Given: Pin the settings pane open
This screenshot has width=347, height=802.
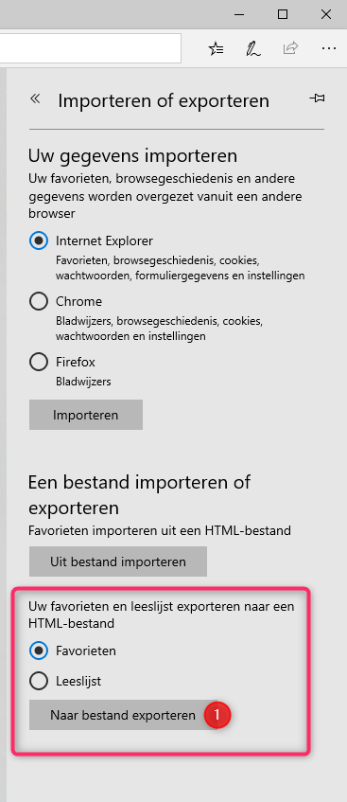Looking at the screenshot, I should click(x=317, y=98).
